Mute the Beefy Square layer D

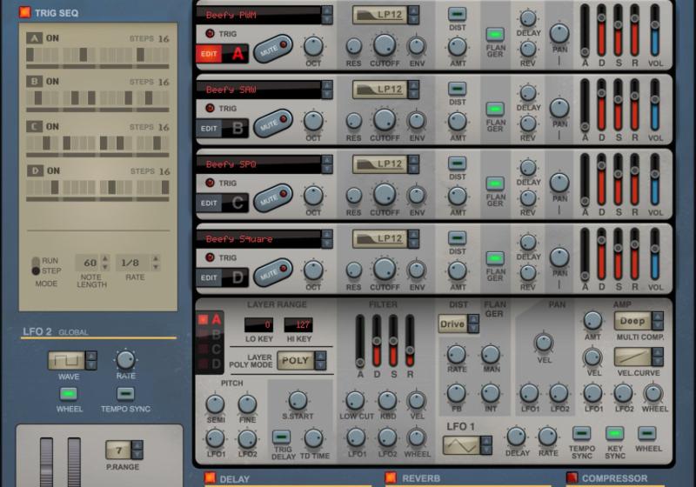[272, 272]
